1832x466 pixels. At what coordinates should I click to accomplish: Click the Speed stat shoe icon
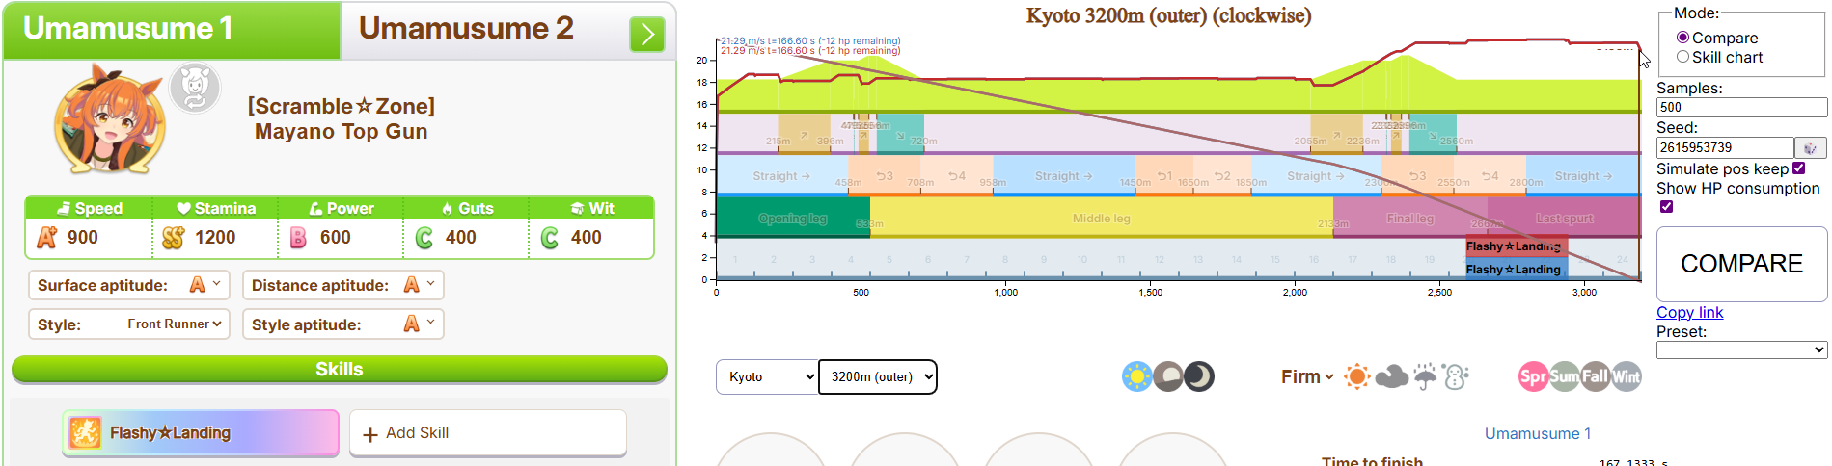coord(64,208)
